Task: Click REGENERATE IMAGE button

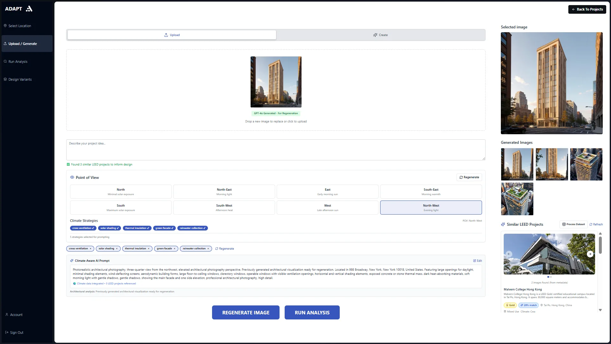Action: tap(245, 312)
